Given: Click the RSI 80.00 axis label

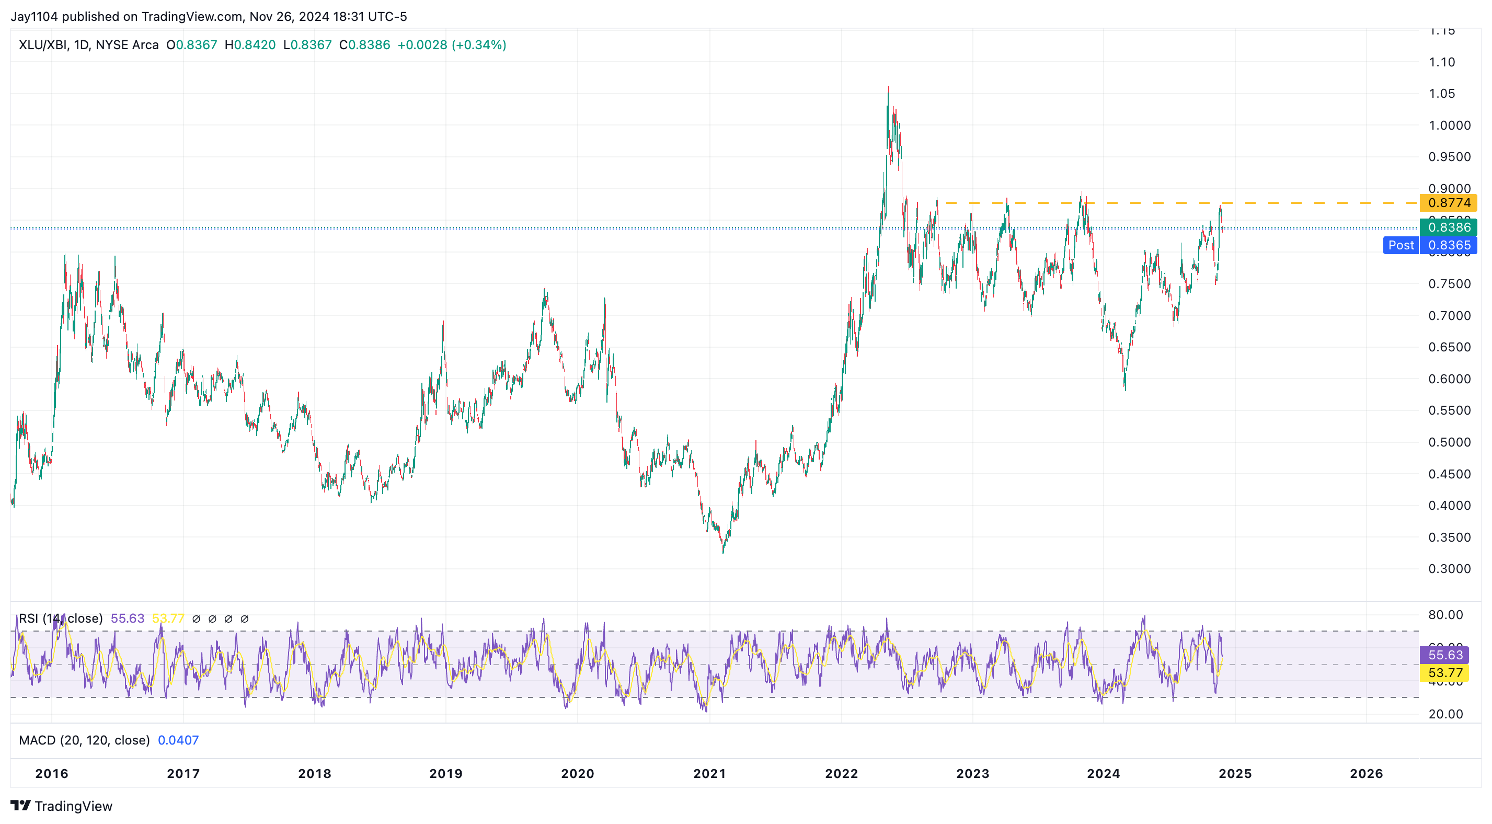Looking at the screenshot, I should pyautogui.click(x=1445, y=615).
